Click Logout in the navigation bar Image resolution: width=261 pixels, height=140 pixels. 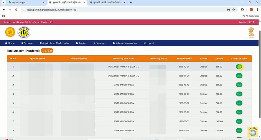[x=149, y=43]
